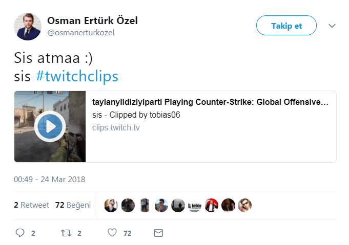
Task: Open the #twitchclips hashtag link
Action: (x=77, y=77)
